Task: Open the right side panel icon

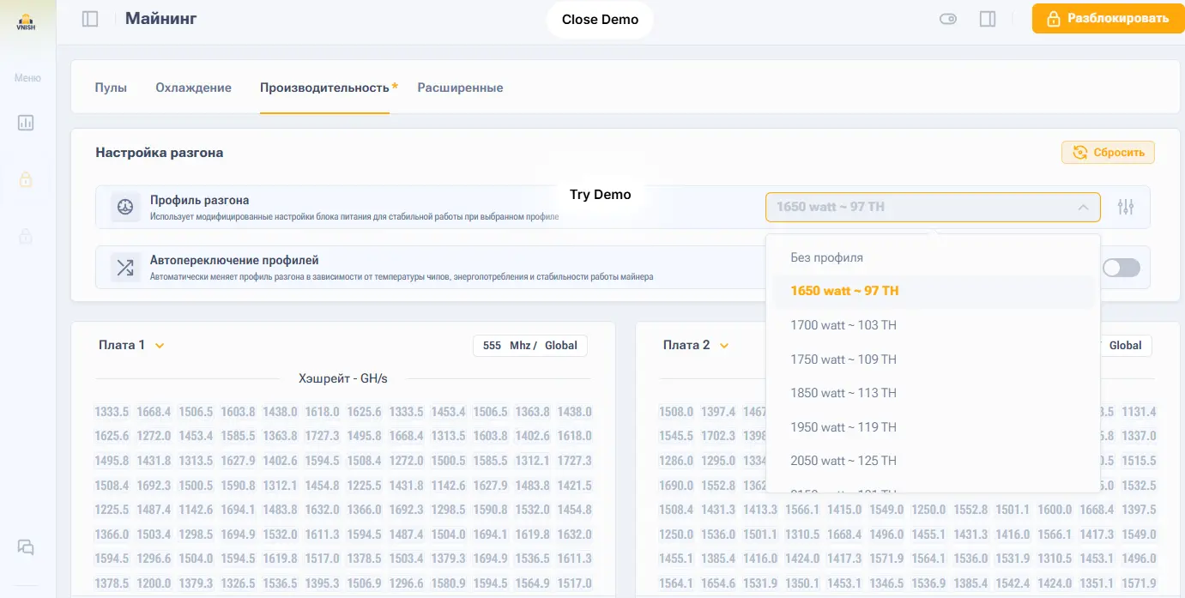Action: pyautogui.click(x=988, y=19)
